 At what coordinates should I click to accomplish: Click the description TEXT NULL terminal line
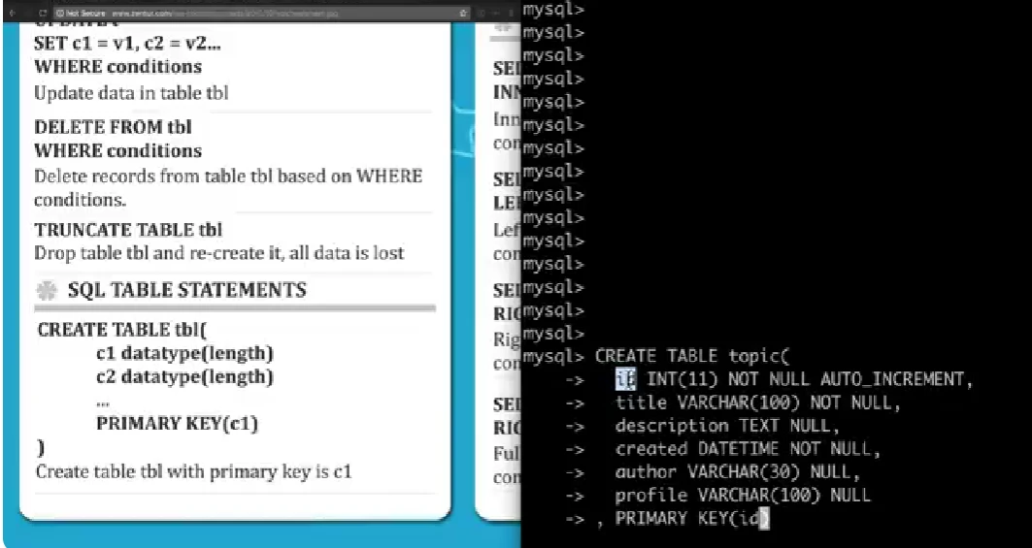(727, 426)
